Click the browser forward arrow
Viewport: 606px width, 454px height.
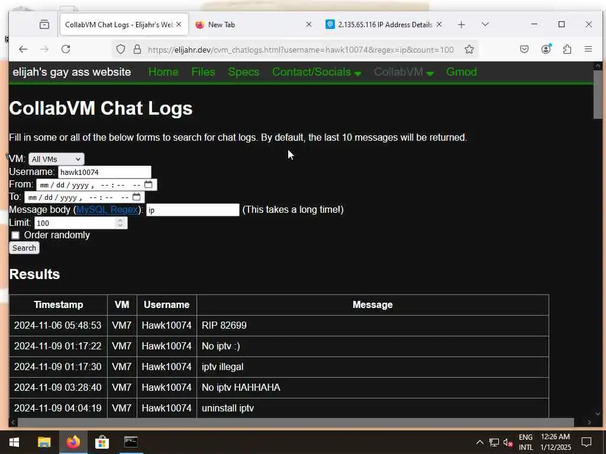click(x=44, y=49)
